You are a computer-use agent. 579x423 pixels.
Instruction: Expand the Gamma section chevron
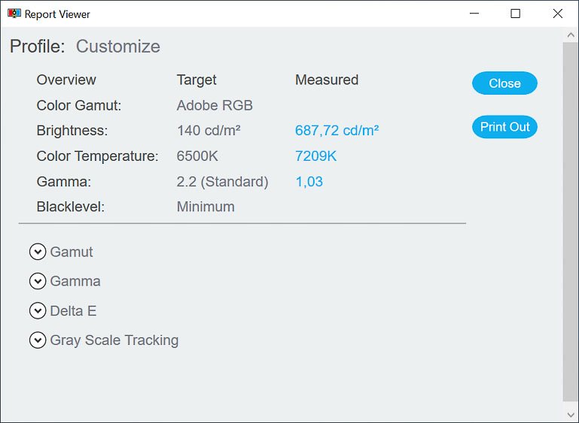(x=38, y=281)
